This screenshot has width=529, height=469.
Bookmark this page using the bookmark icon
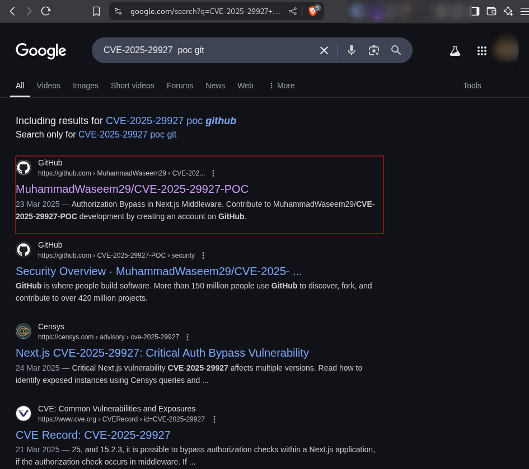[x=96, y=11]
